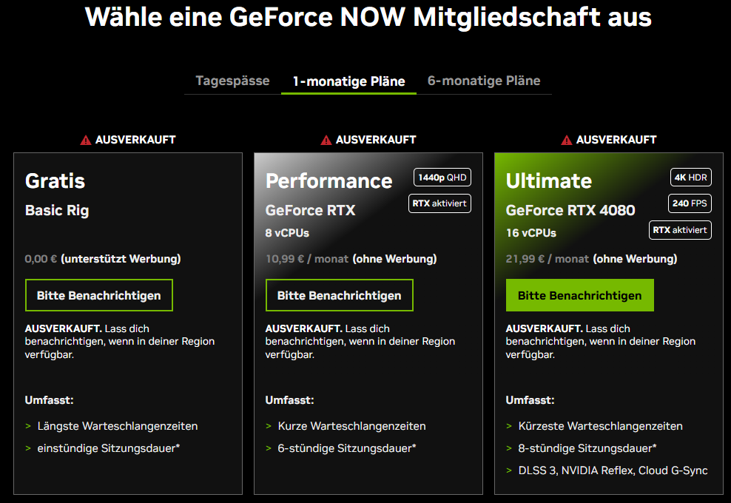
Task: Click the 4K HDR badge
Action: pos(690,177)
